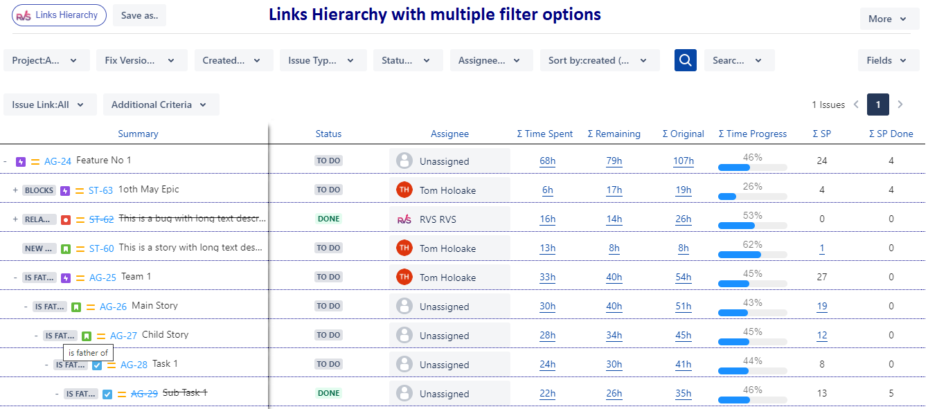Select page 1 in the pagination control
This screenshot has height=409, width=928.
878,104
